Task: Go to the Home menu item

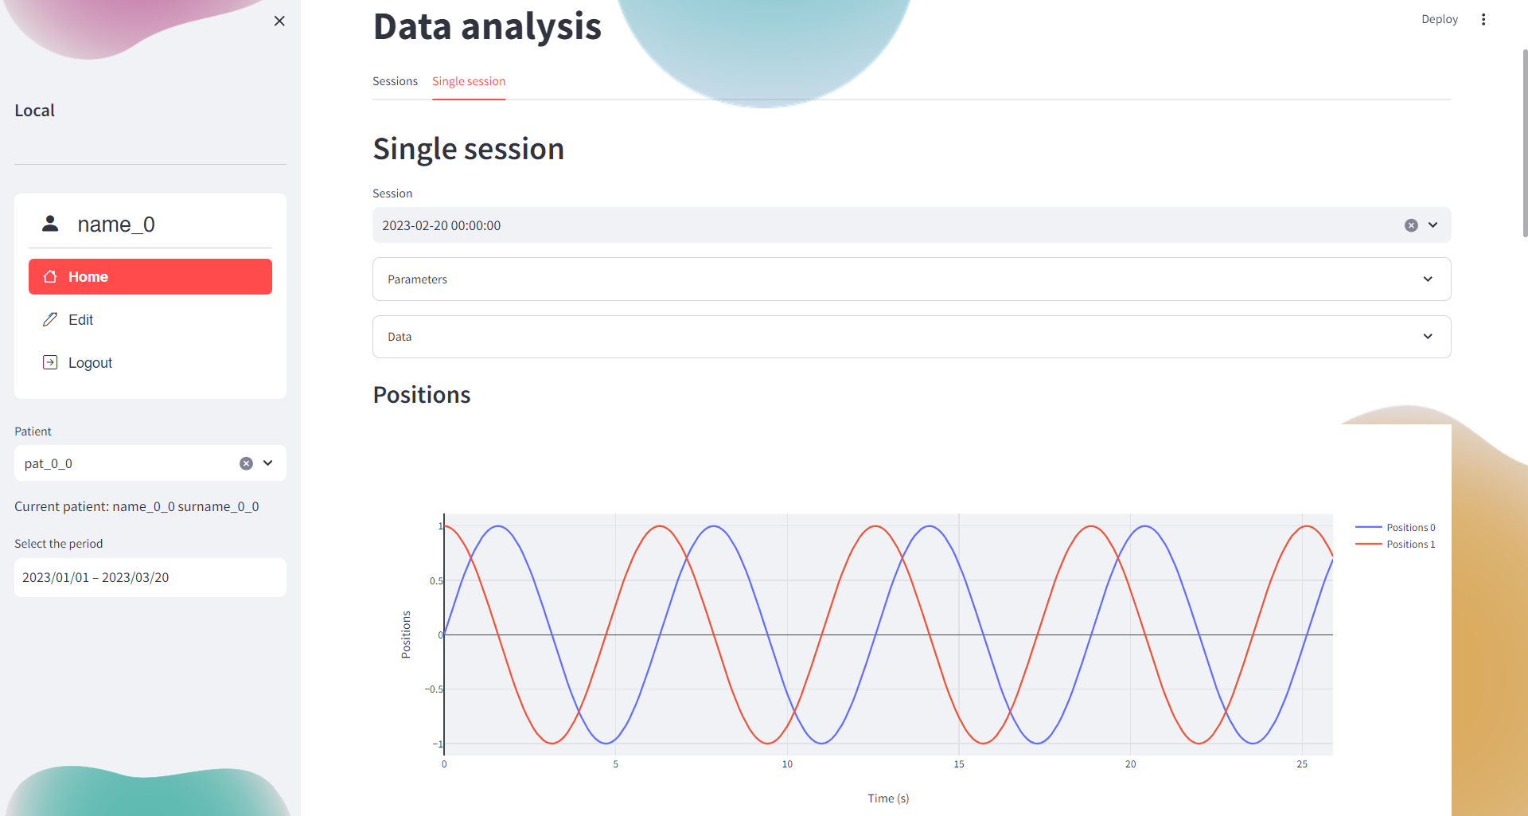Action: pos(150,276)
